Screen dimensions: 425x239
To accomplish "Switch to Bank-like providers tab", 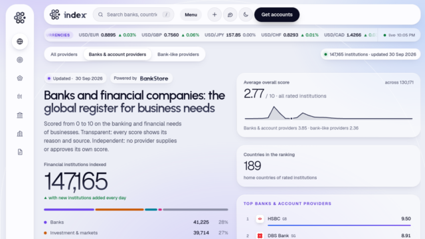I will point(178,54).
